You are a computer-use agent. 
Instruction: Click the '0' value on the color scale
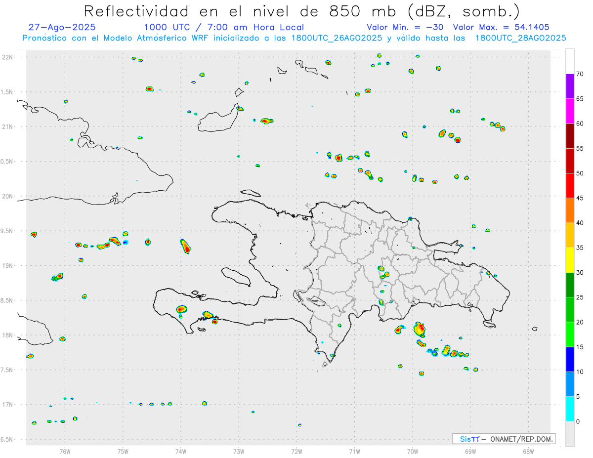coord(578,421)
